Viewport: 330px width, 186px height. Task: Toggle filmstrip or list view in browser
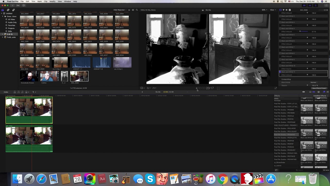[x=129, y=10]
